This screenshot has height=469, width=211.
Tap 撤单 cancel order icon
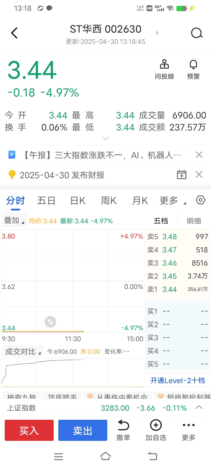pos(123,430)
